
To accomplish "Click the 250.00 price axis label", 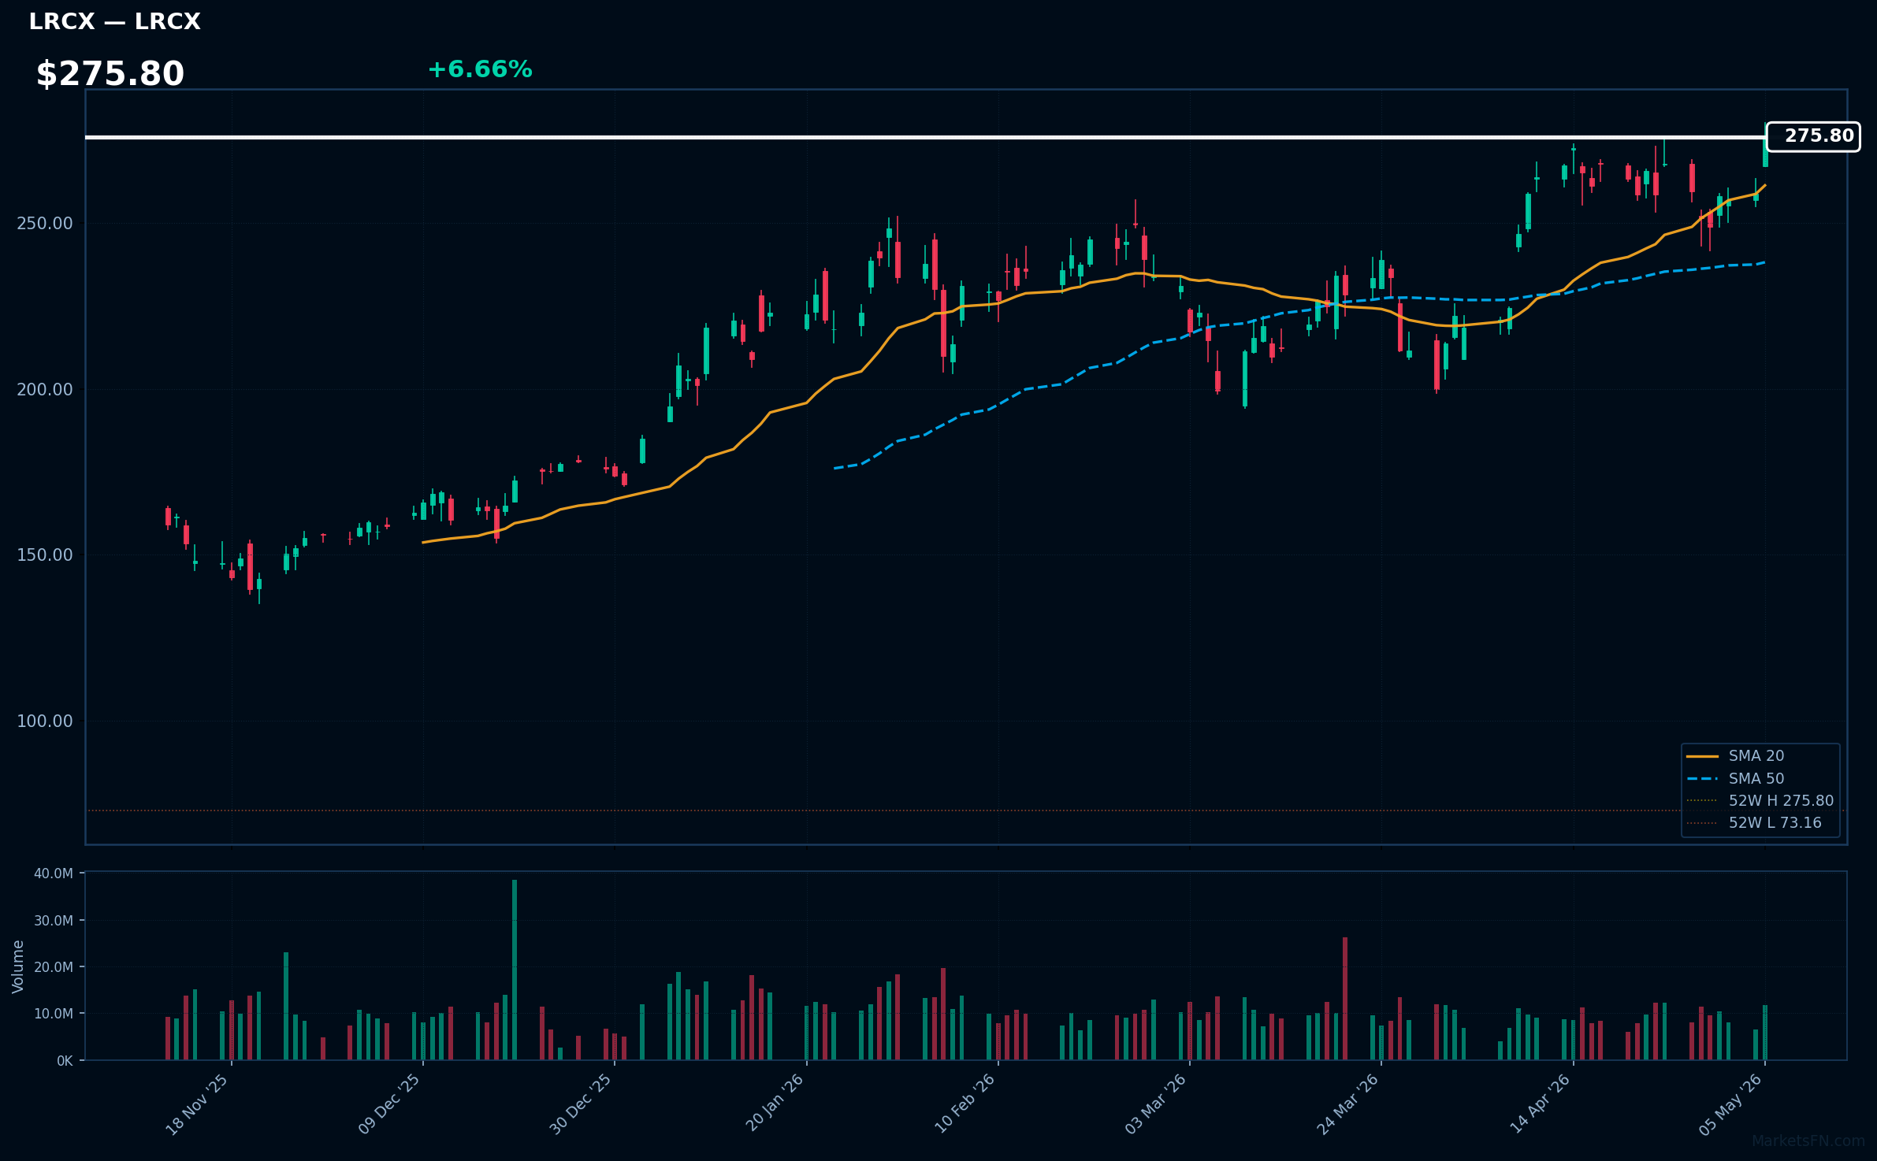I will [45, 223].
